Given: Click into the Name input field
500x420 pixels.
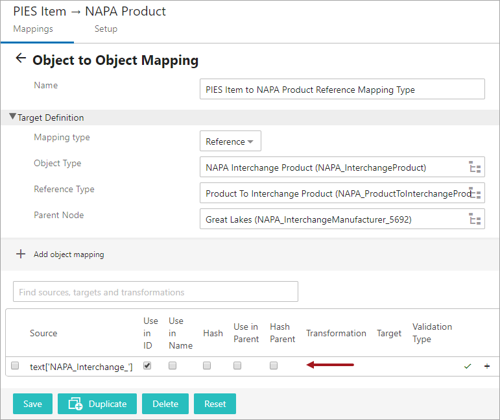Looking at the screenshot, I should pyautogui.click(x=342, y=89).
